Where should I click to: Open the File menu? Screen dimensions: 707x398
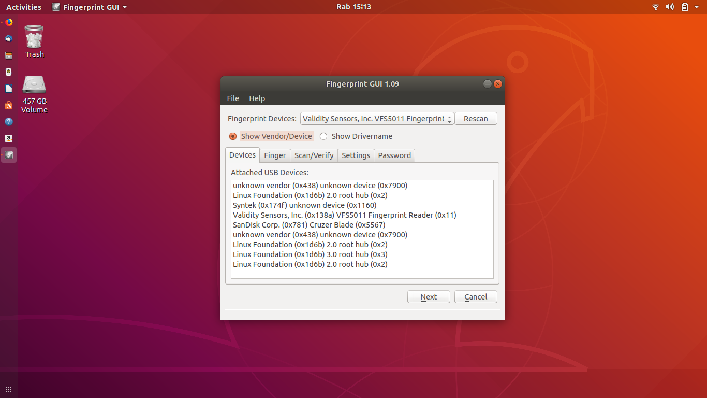pos(233,98)
